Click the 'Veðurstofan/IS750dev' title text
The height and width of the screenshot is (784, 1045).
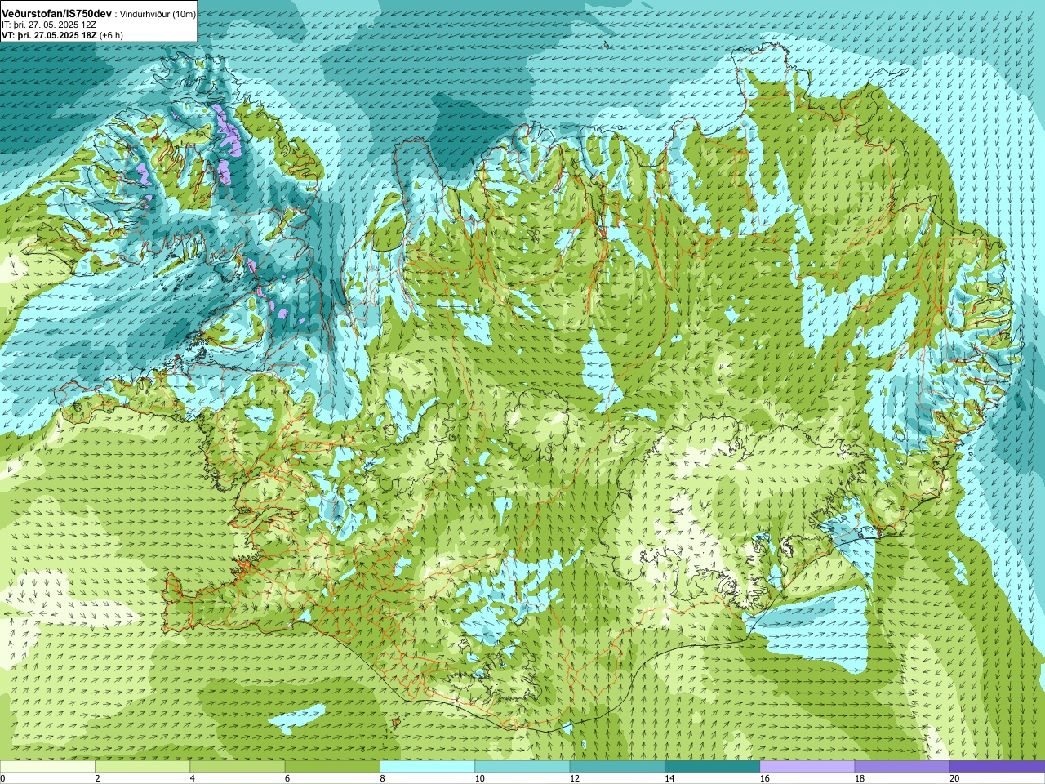[x=56, y=14]
